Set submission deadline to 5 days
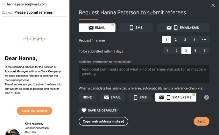Viewport: 219px width, 135px height. pos(195,51)
